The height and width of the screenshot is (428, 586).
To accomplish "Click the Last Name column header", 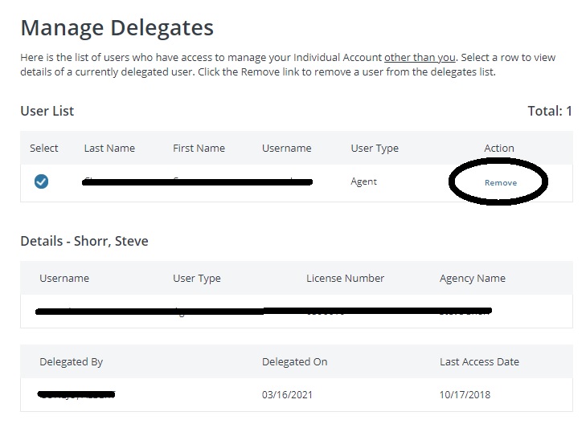I will [x=109, y=149].
